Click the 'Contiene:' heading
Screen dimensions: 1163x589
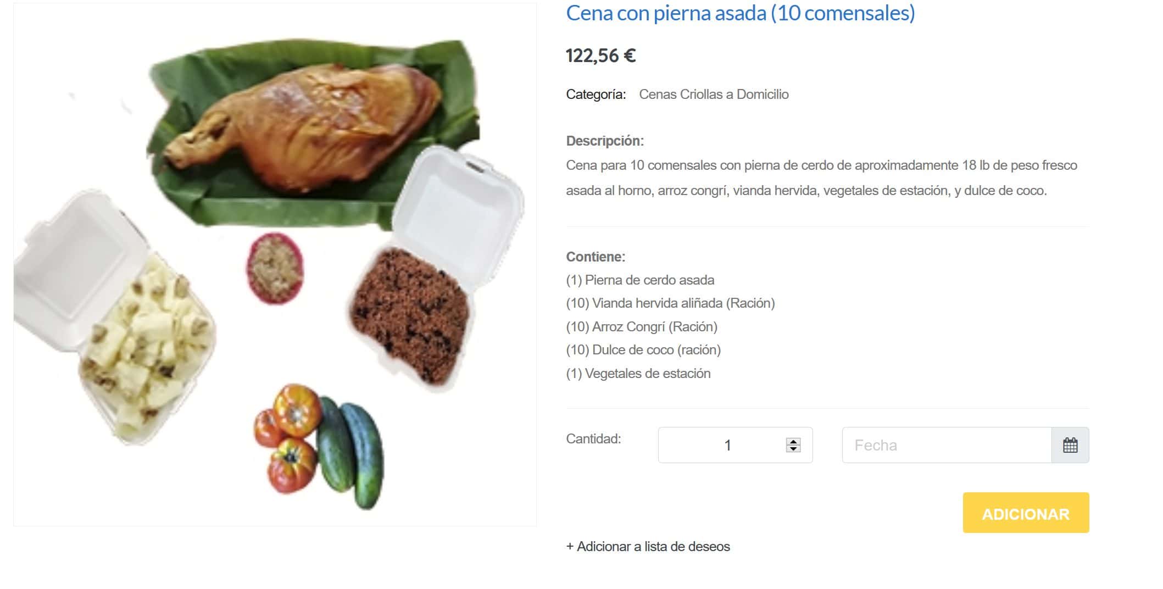(596, 257)
